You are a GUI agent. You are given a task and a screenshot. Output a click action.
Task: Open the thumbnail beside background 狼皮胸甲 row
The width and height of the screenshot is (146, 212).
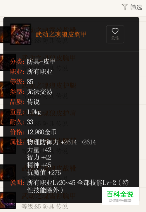click(x=2, y=62)
